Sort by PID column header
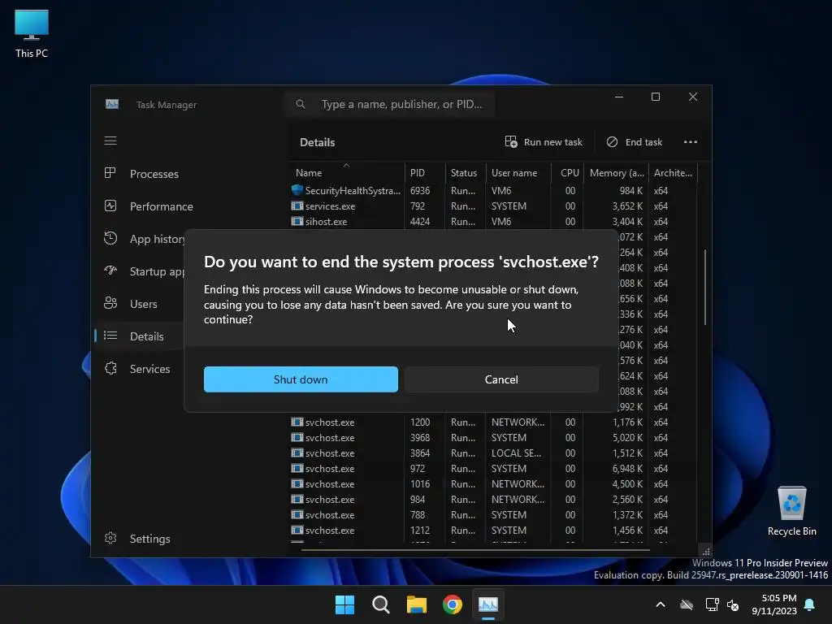 (425, 173)
